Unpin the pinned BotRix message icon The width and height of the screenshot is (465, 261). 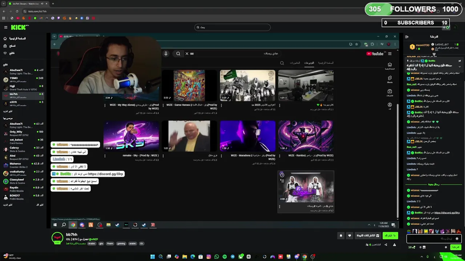pos(460,61)
